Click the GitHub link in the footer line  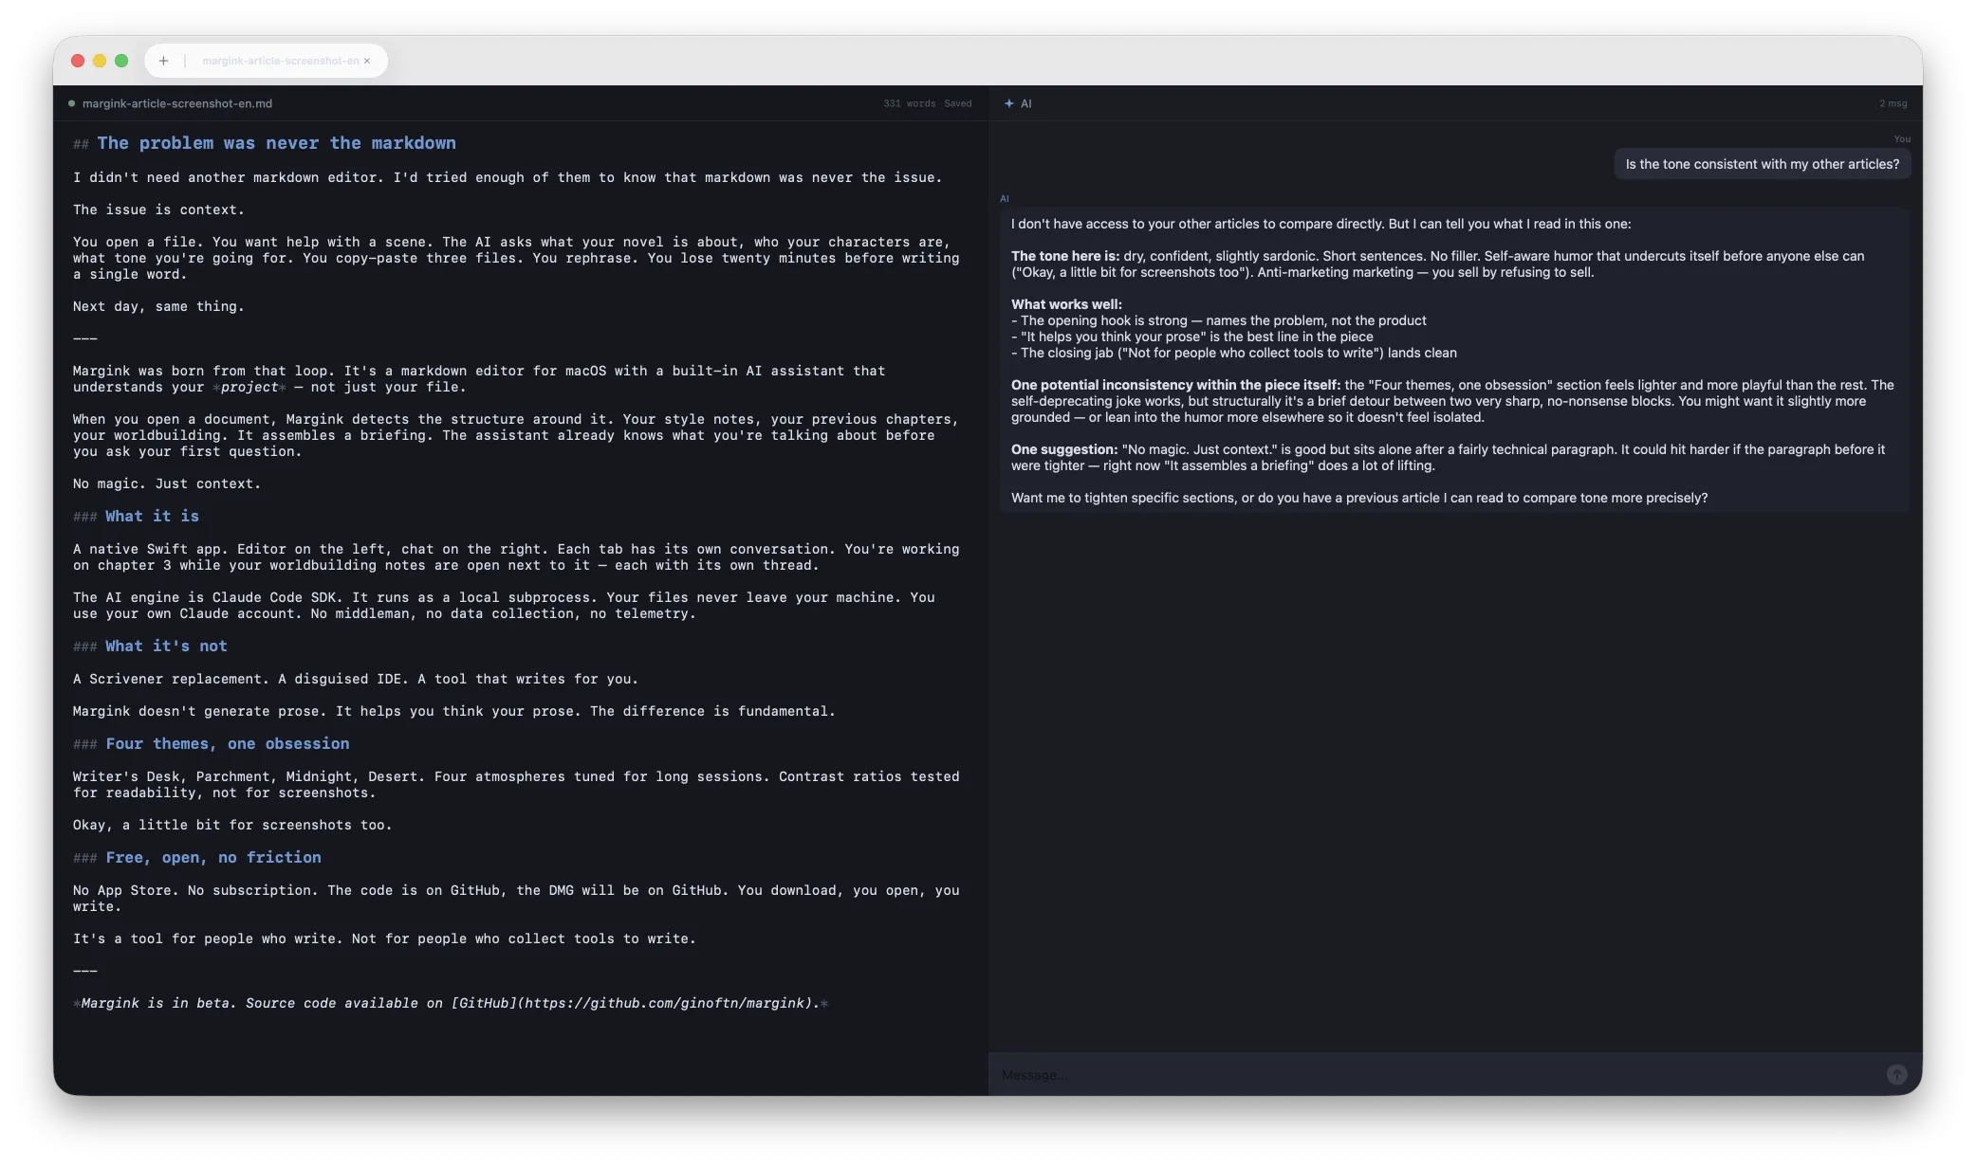tap(636, 1003)
